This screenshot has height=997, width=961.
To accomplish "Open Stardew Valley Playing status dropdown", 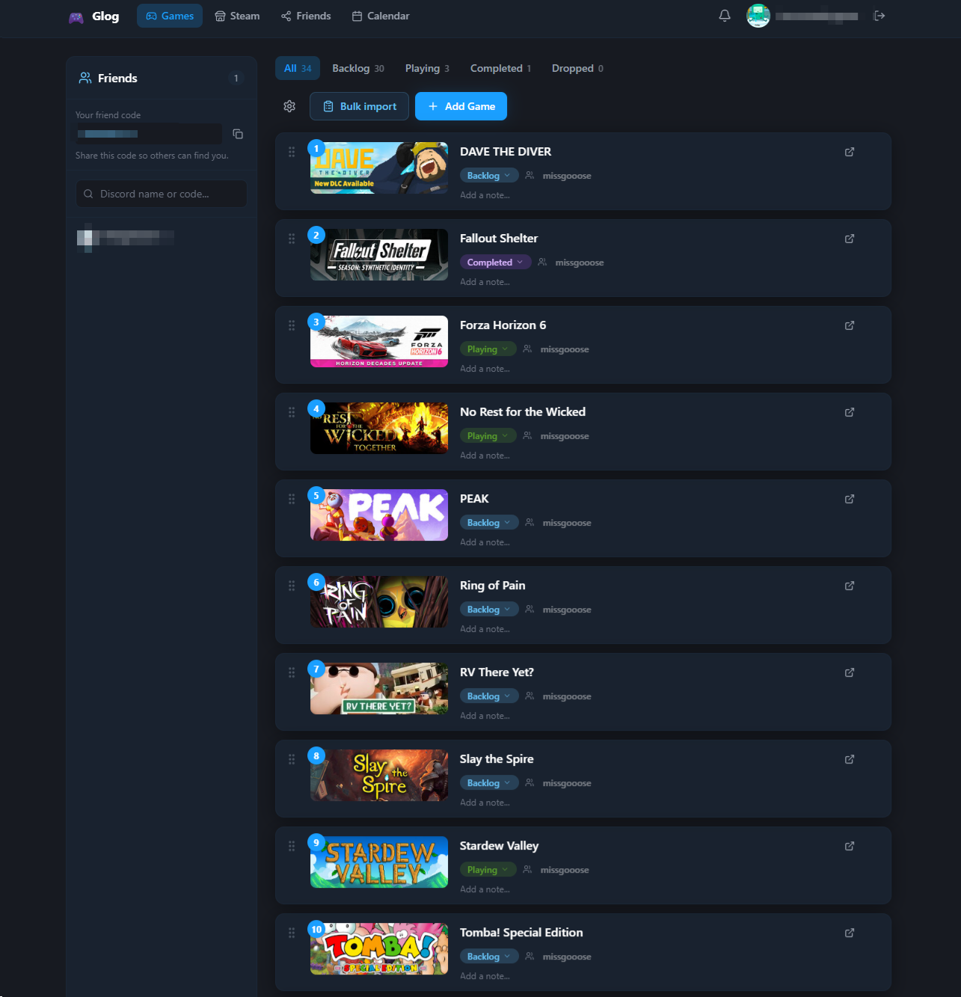I will [x=488, y=870].
